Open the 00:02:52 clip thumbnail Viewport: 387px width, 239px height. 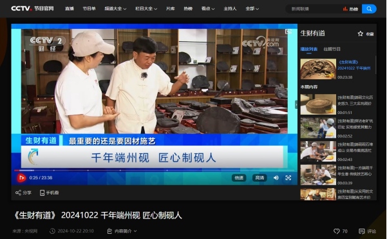[318, 128]
